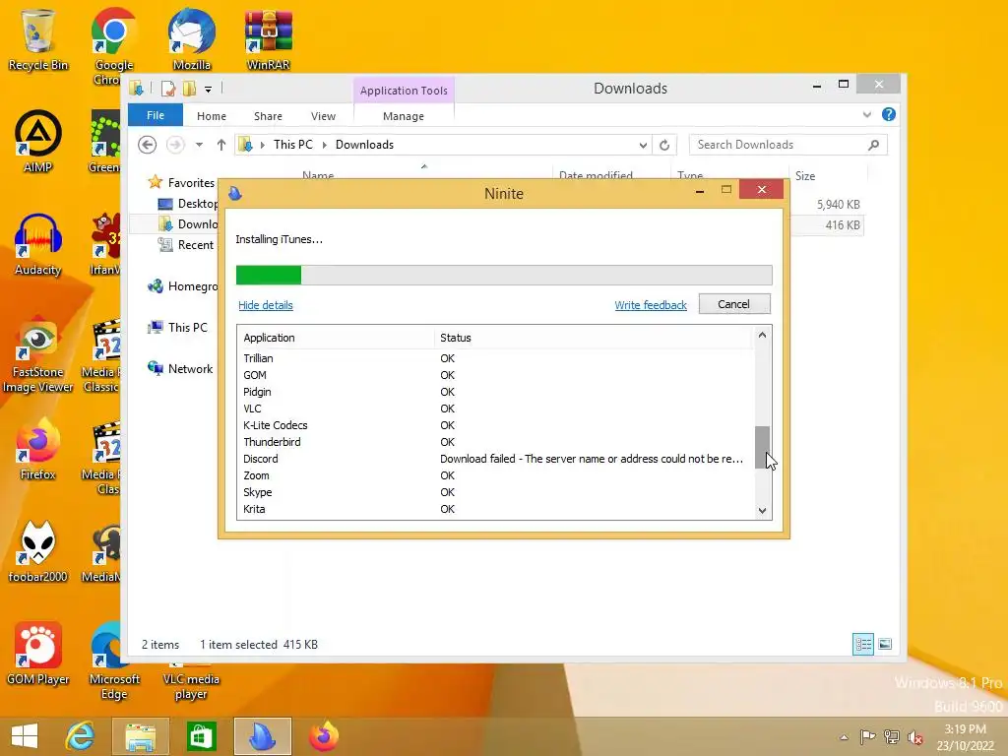This screenshot has height=756, width=1008.
Task: Switch to File Explorer in the taskbar
Action: tap(140, 736)
